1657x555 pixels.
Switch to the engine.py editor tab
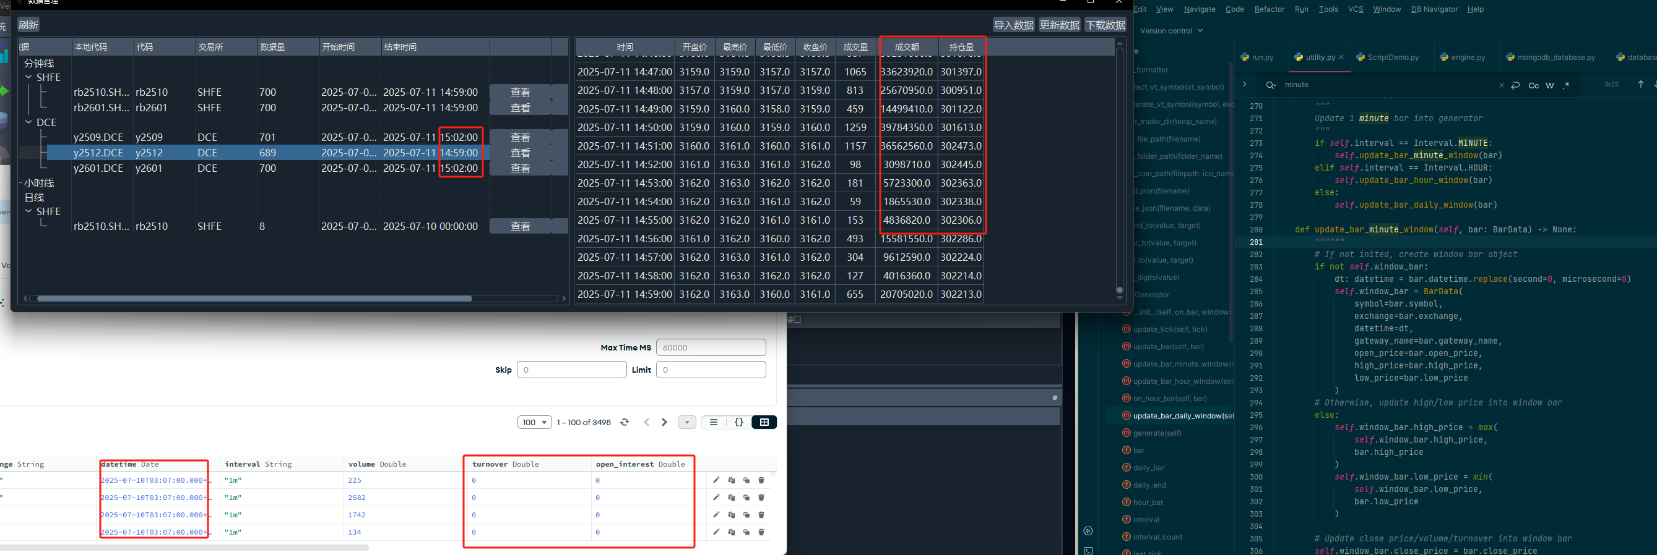[x=1463, y=57]
